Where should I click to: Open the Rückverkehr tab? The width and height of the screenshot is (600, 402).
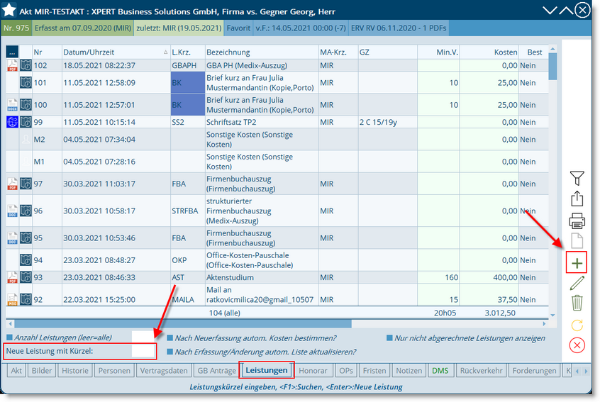pyautogui.click(x=481, y=371)
